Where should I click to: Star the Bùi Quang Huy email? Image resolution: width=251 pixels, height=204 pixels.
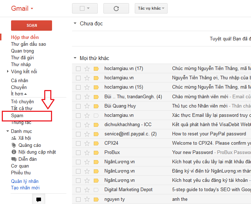87,106
